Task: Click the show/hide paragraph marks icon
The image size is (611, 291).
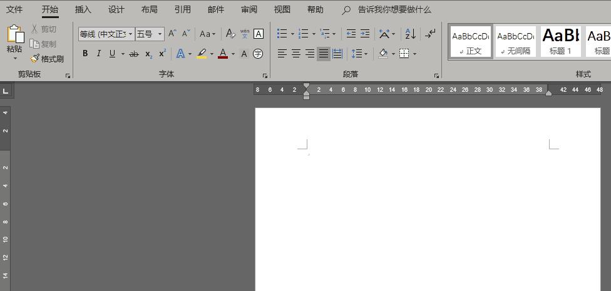Action: (x=431, y=34)
